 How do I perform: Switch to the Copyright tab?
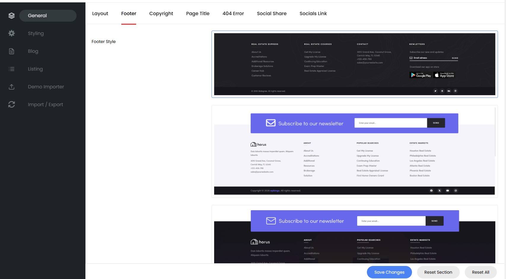(x=161, y=13)
